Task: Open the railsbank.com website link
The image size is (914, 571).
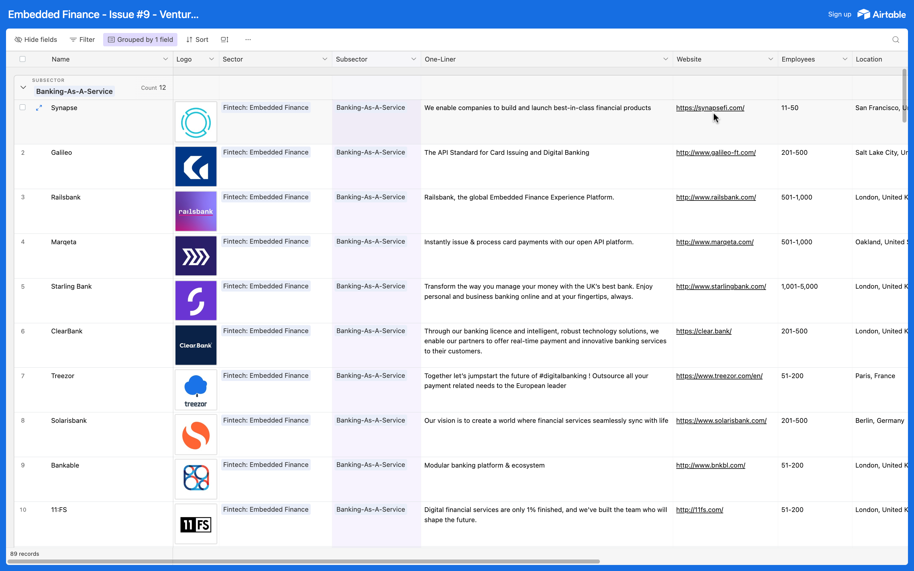Action: tap(716, 197)
